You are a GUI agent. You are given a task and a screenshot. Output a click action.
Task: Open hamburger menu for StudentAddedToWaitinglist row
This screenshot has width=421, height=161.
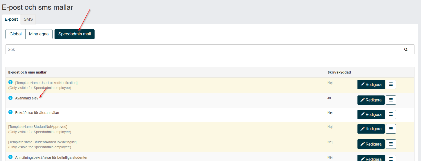[x=391, y=144]
